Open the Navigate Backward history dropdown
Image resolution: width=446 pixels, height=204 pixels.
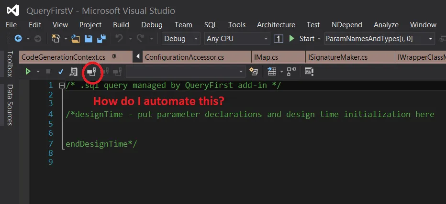coord(28,39)
